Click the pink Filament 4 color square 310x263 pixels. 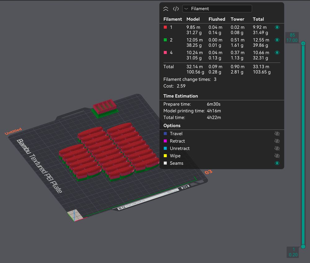(x=165, y=53)
